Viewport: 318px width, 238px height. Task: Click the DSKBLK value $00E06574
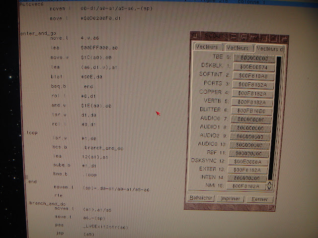(x=254, y=67)
